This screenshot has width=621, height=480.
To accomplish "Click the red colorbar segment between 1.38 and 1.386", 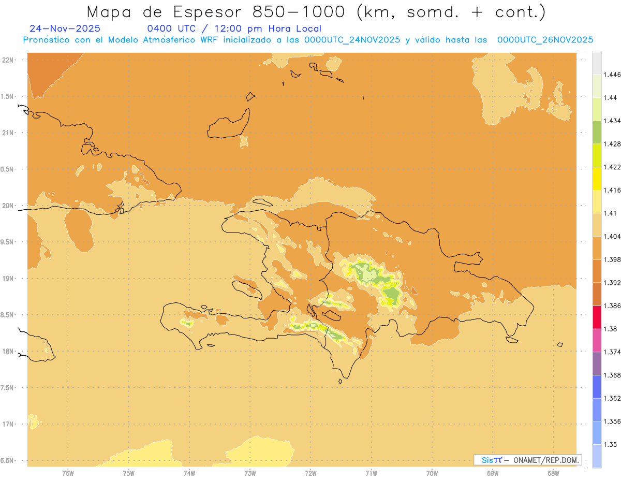I will (597, 317).
